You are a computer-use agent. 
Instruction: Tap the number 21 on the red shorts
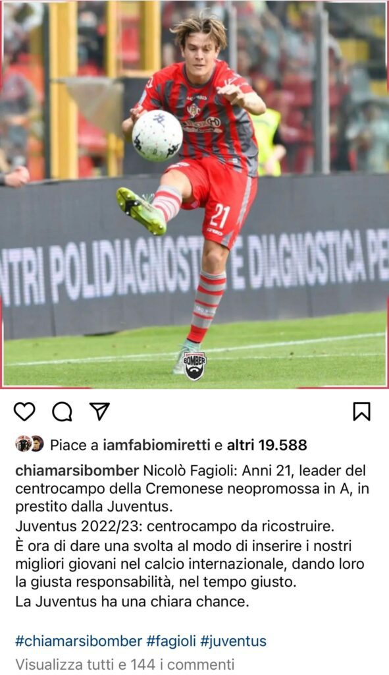(220, 216)
